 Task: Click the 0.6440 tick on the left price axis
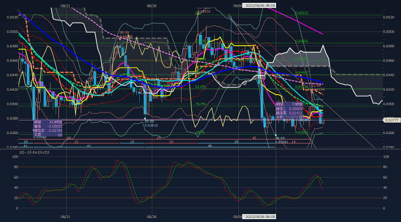[x=13, y=75]
